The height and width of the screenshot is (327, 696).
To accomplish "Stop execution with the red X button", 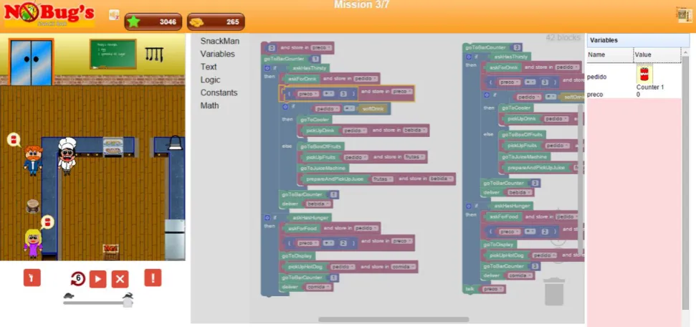I will (120, 279).
